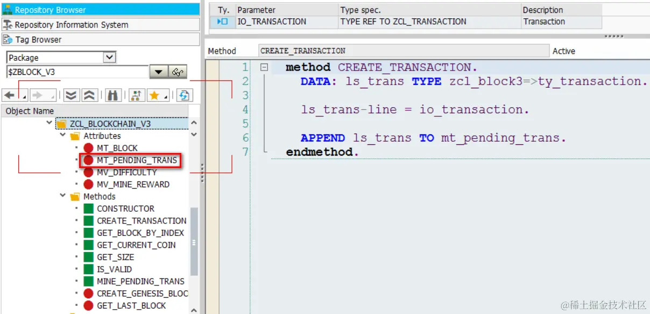The height and width of the screenshot is (314, 650).
Task: Open the IS_VALID method
Action: (114, 269)
